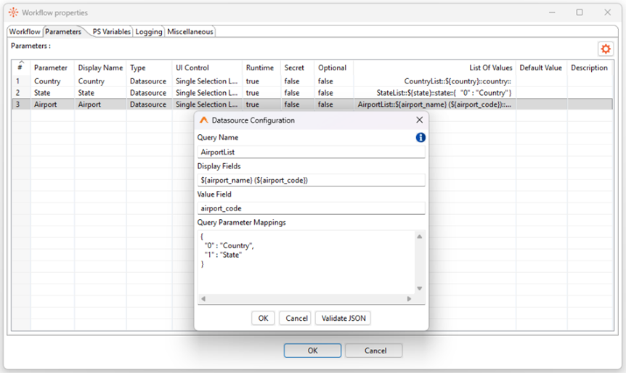Close the Datasource Configuration dialog
This screenshot has width=626, height=373.
tap(419, 120)
